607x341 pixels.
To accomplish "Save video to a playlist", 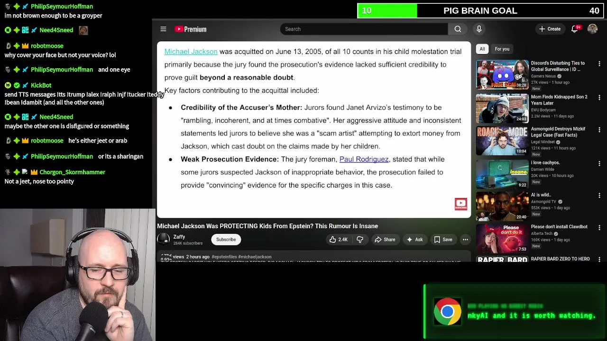I will point(443,240).
